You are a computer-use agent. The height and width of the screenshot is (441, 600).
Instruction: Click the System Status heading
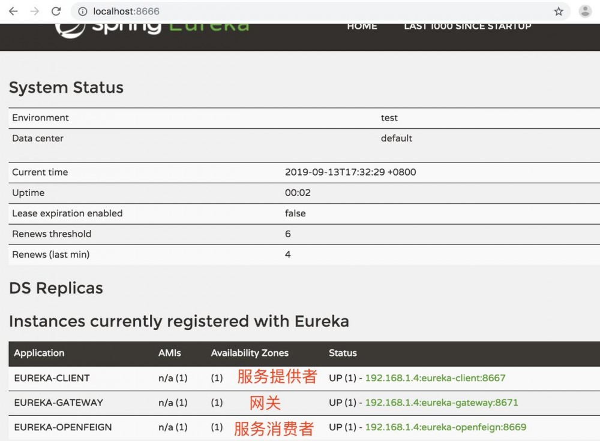tap(66, 87)
